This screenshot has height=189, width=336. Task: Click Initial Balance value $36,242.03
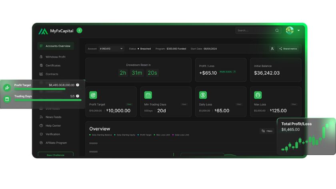click(267, 73)
